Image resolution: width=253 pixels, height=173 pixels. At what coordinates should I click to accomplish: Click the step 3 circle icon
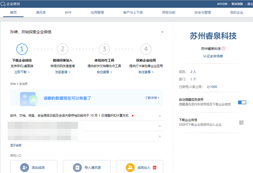[x=104, y=49]
